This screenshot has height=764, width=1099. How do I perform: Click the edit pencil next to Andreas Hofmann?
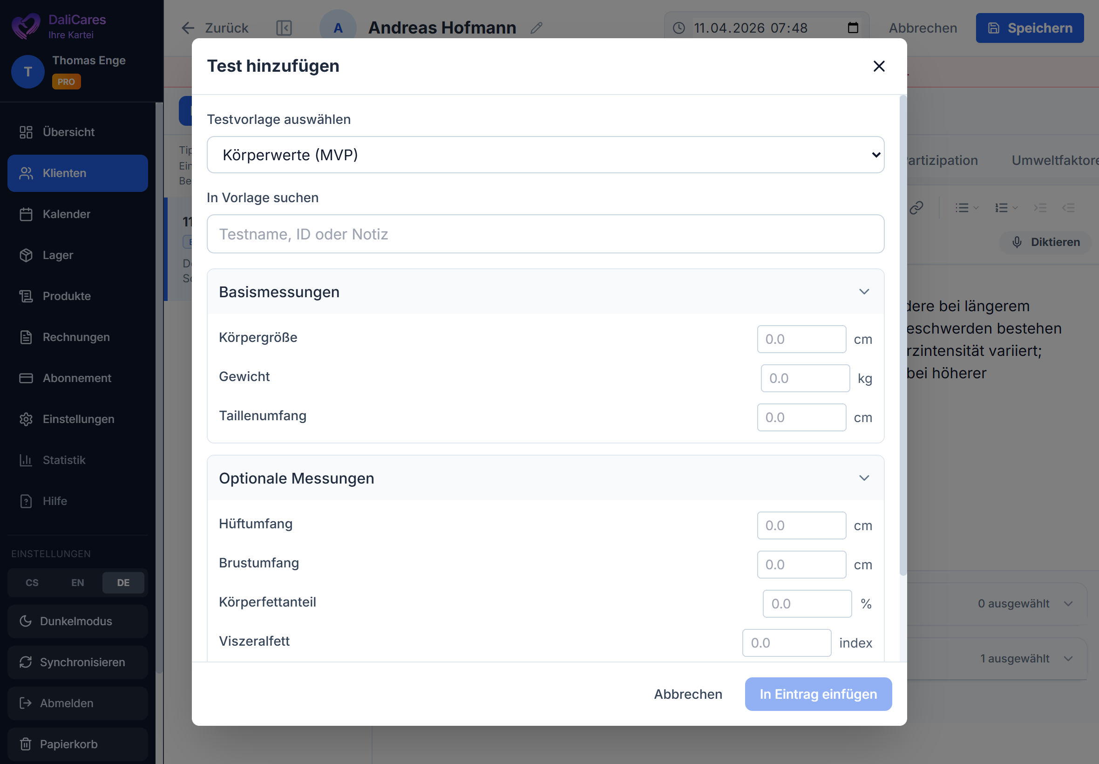click(536, 28)
